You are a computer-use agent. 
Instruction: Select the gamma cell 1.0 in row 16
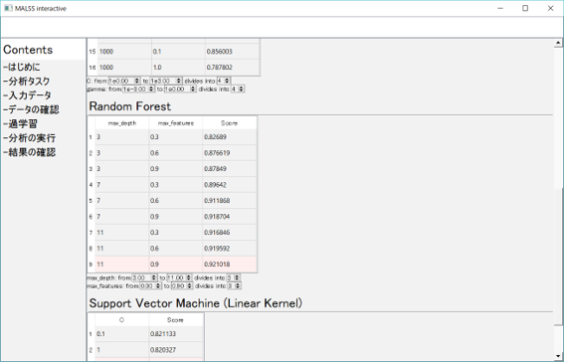pyautogui.click(x=178, y=68)
